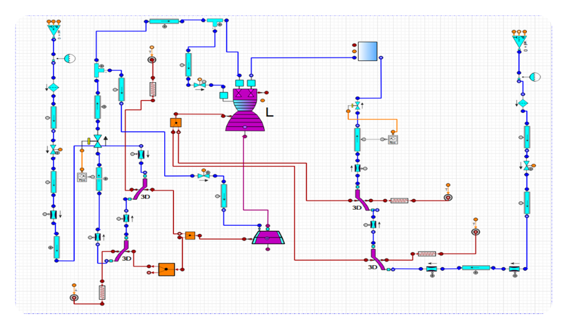Click the vertical heater coil below the top temperature node
This screenshot has width=567, height=330.
pyautogui.click(x=153, y=89)
